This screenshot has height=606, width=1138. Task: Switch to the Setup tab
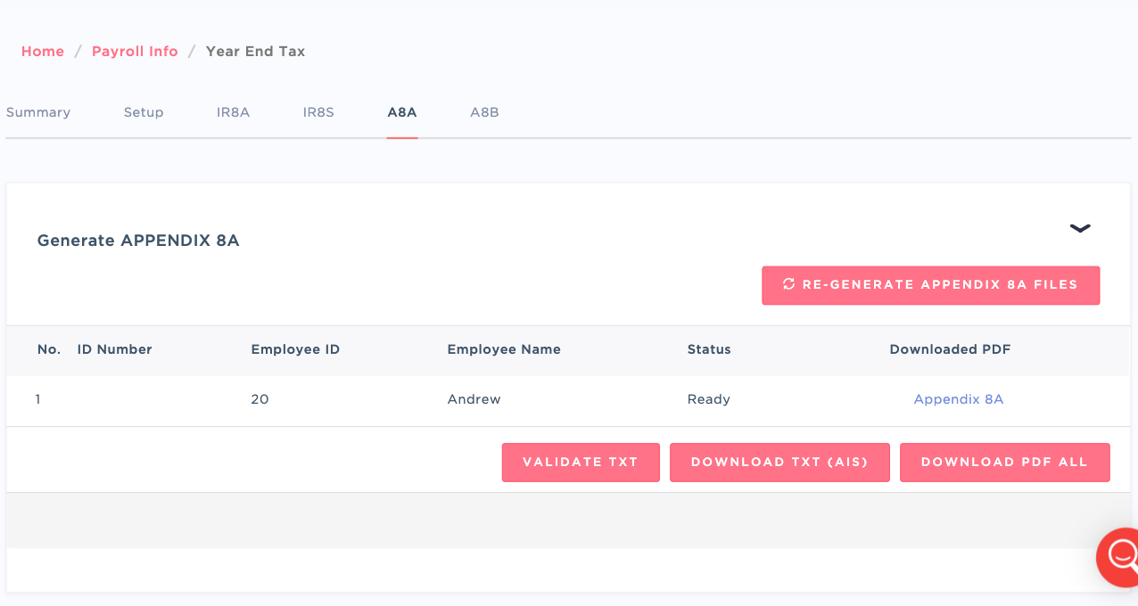coord(144,112)
